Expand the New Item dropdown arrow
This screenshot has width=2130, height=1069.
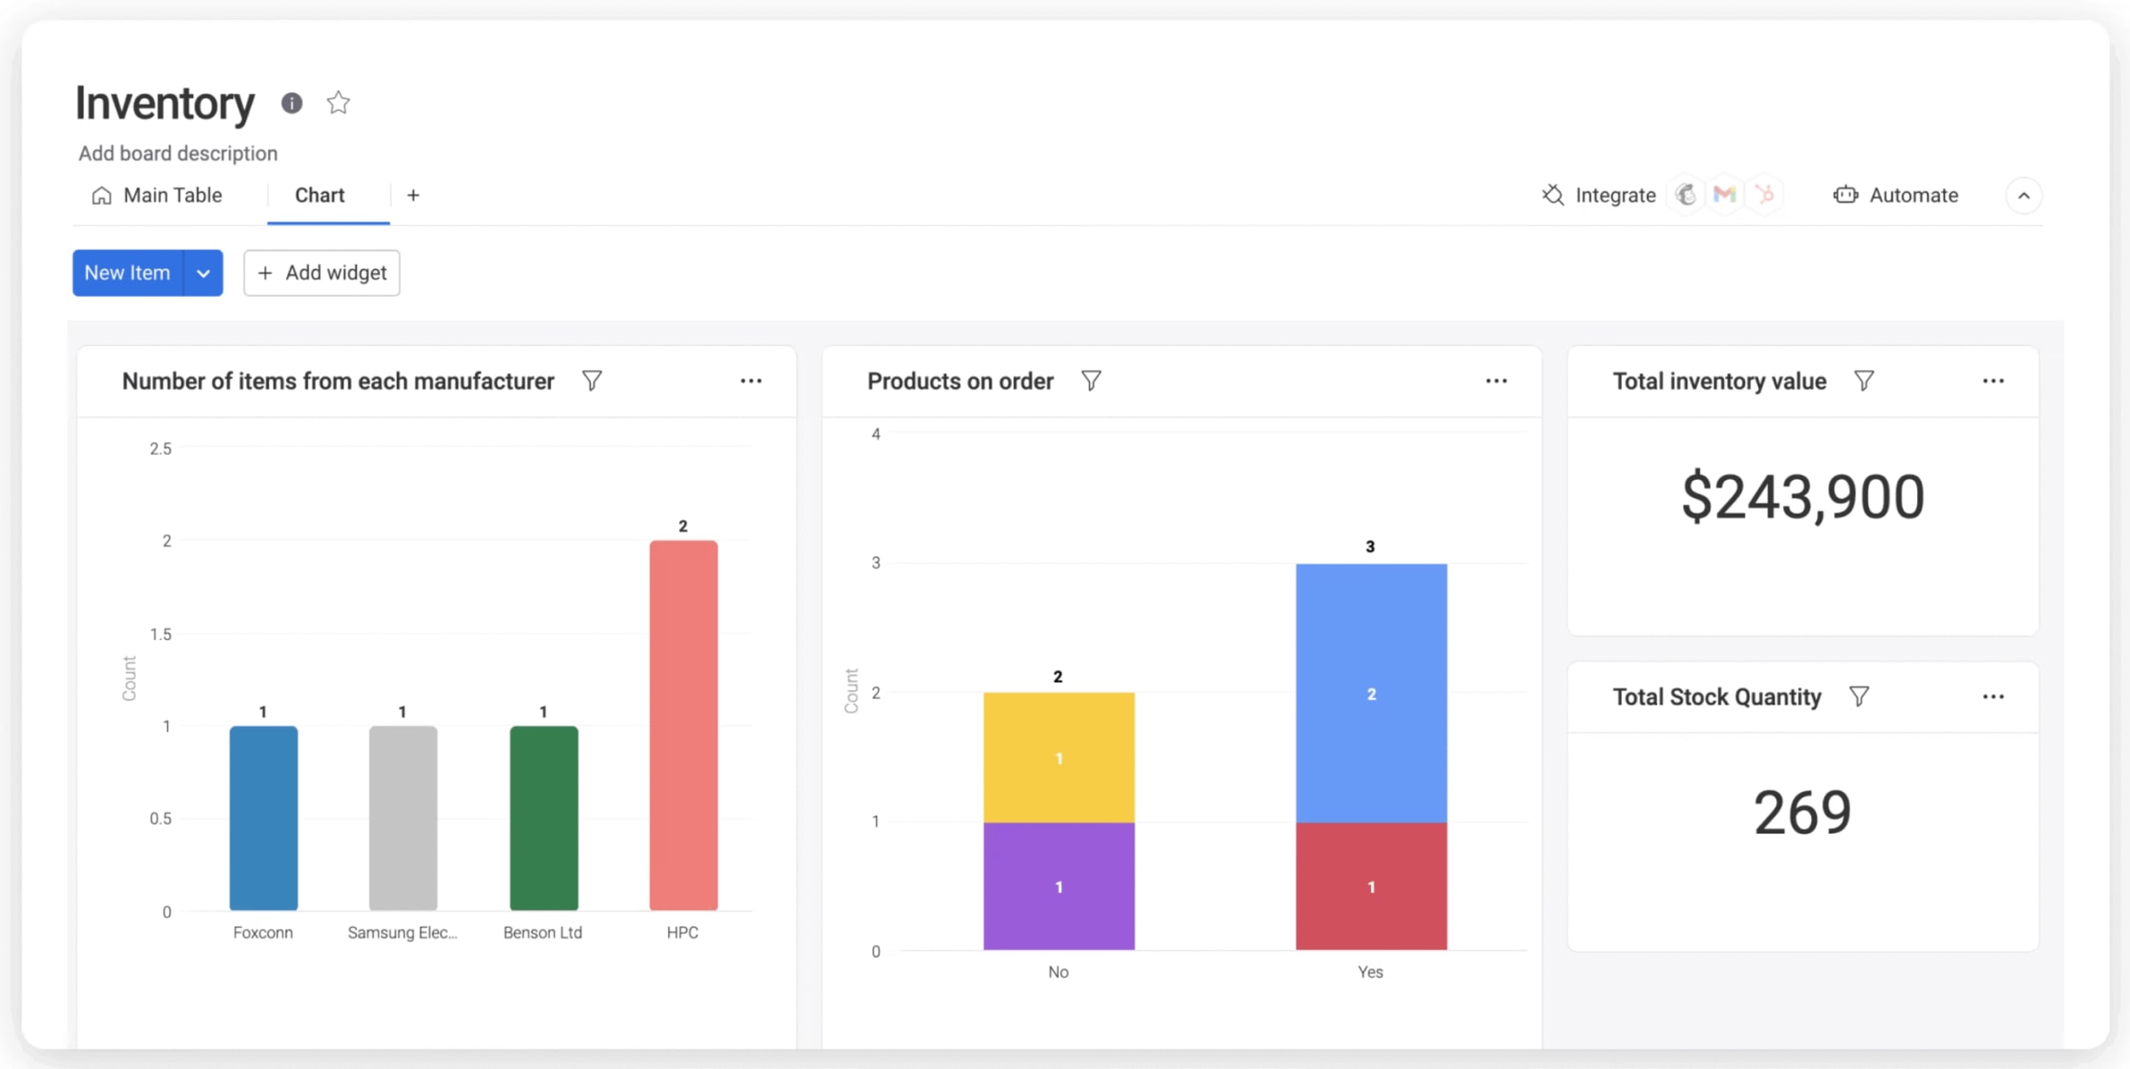pyautogui.click(x=202, y=272)
